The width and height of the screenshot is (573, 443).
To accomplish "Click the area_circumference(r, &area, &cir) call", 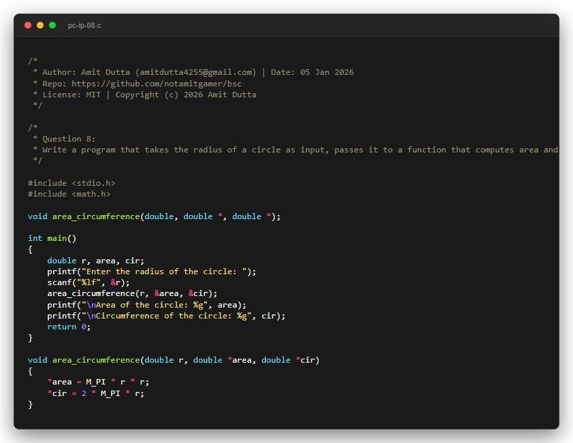I will [132, 293].
